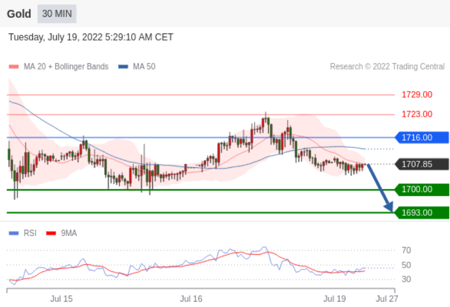Click the 30 MIN timeframe button
The width and height of the screenshot is (450, 307).
point(57,14)
